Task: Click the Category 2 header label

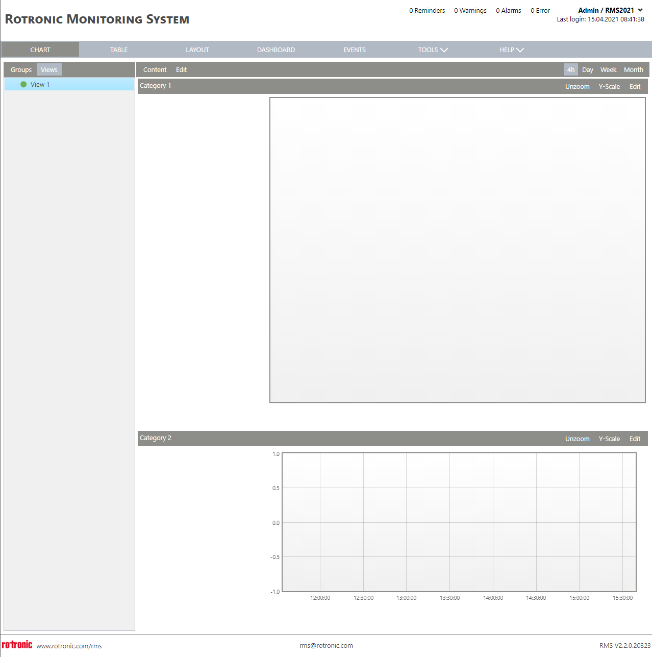Action: pyautogui.click(x=156, y=438)
